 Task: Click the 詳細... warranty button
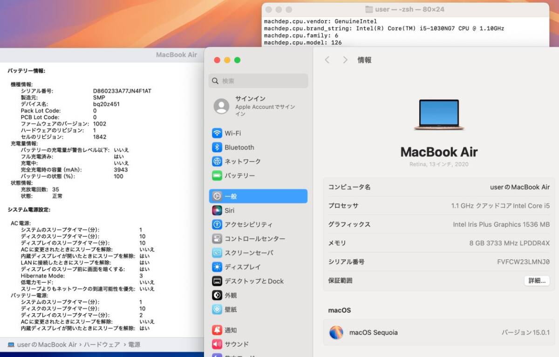tap(537, 281)
